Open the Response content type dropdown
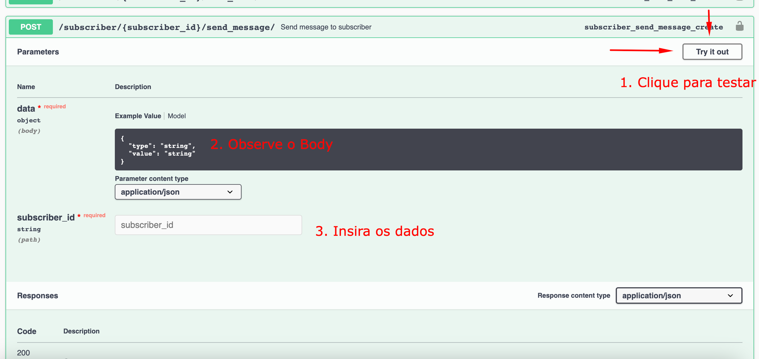This screenshot has height=359, width=759. point(679,295)
